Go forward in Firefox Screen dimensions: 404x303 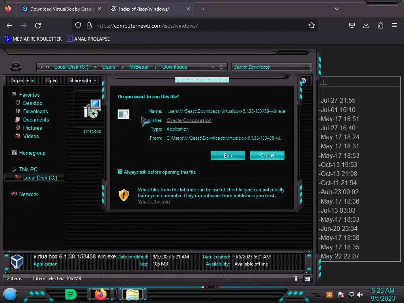point(24,26)
